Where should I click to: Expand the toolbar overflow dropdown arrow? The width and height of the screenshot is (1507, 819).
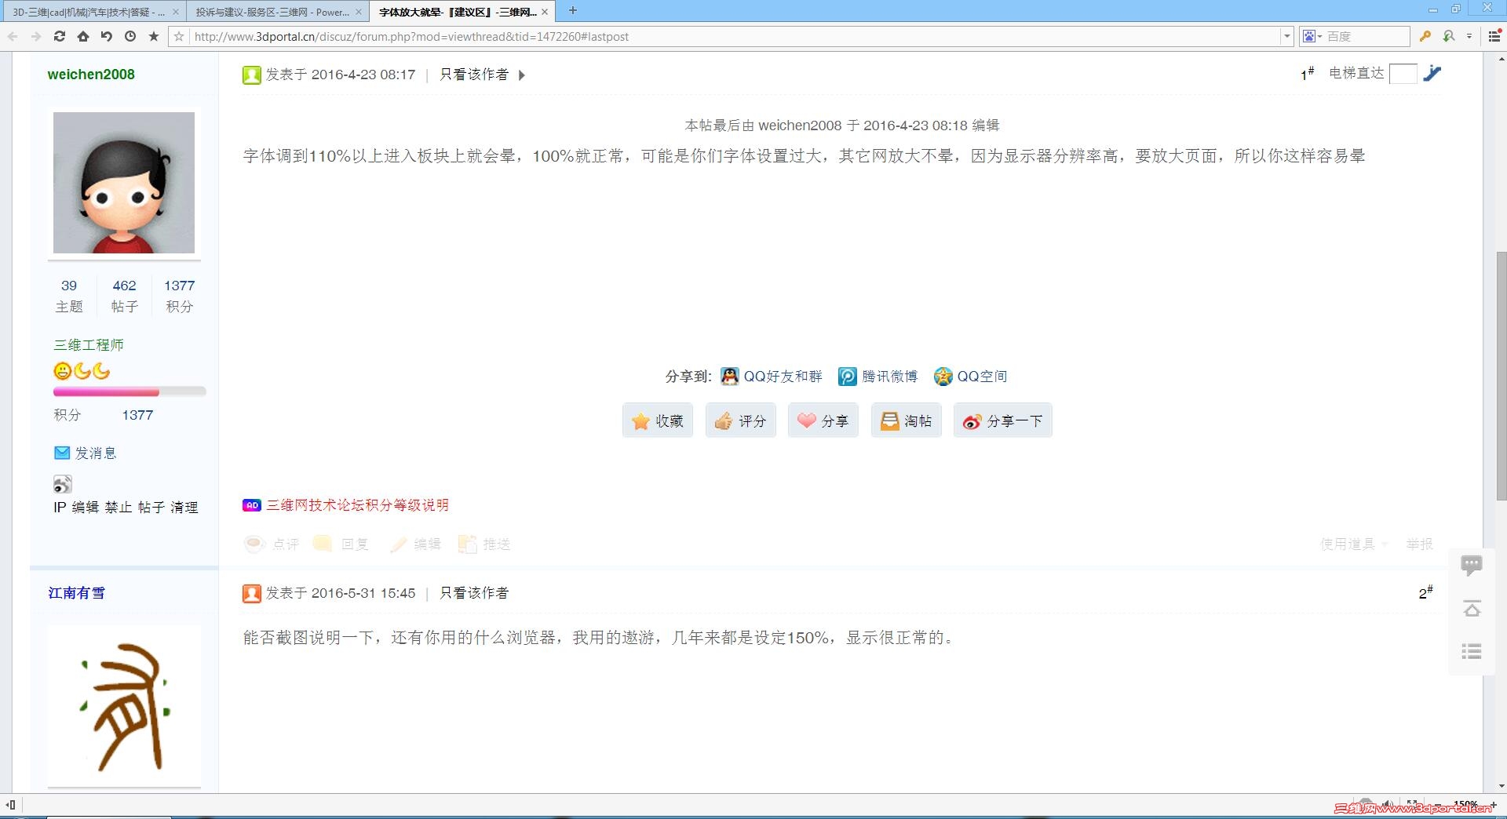[1469, 36]
